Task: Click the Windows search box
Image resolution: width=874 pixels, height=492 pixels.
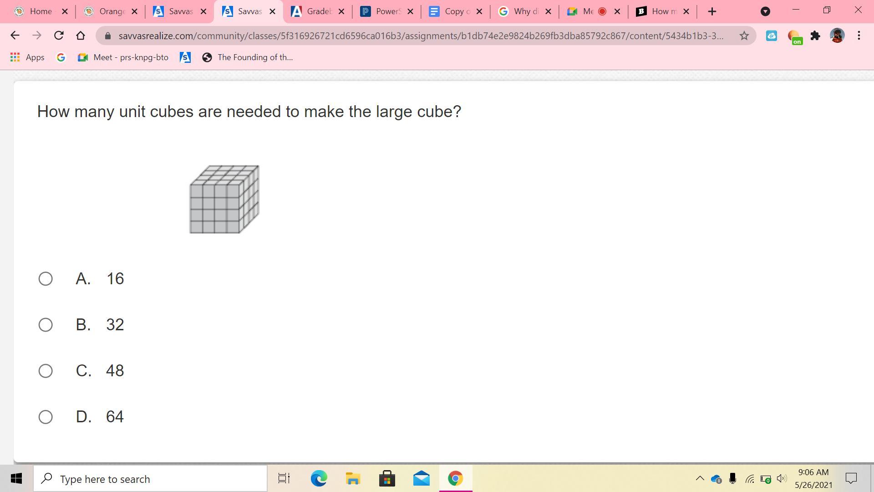Action: 150,479
